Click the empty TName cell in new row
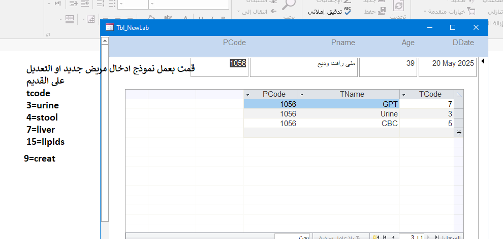The height and width of the screenshot is (239, 503). 349,133
